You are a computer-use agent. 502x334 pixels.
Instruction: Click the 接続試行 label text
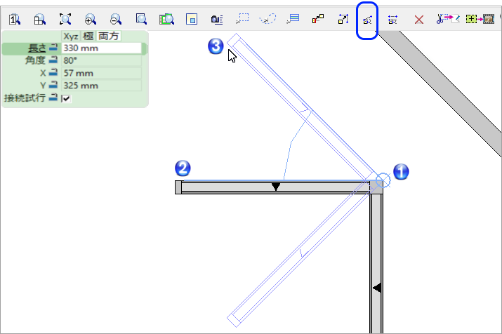click(x=25, y=98)
